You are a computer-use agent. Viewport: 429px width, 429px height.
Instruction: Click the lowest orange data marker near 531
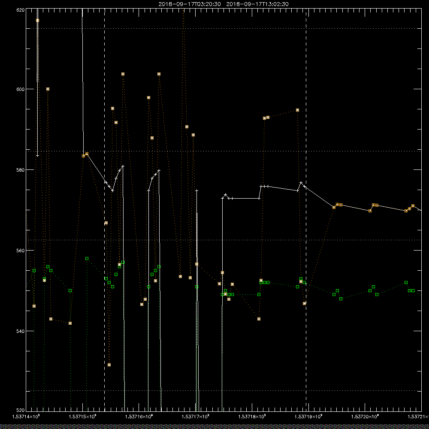point(109,365)
